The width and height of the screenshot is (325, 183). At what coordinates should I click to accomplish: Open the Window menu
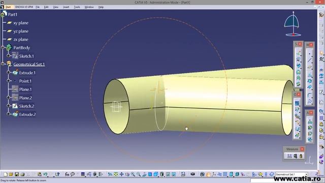tap(89, 7)
